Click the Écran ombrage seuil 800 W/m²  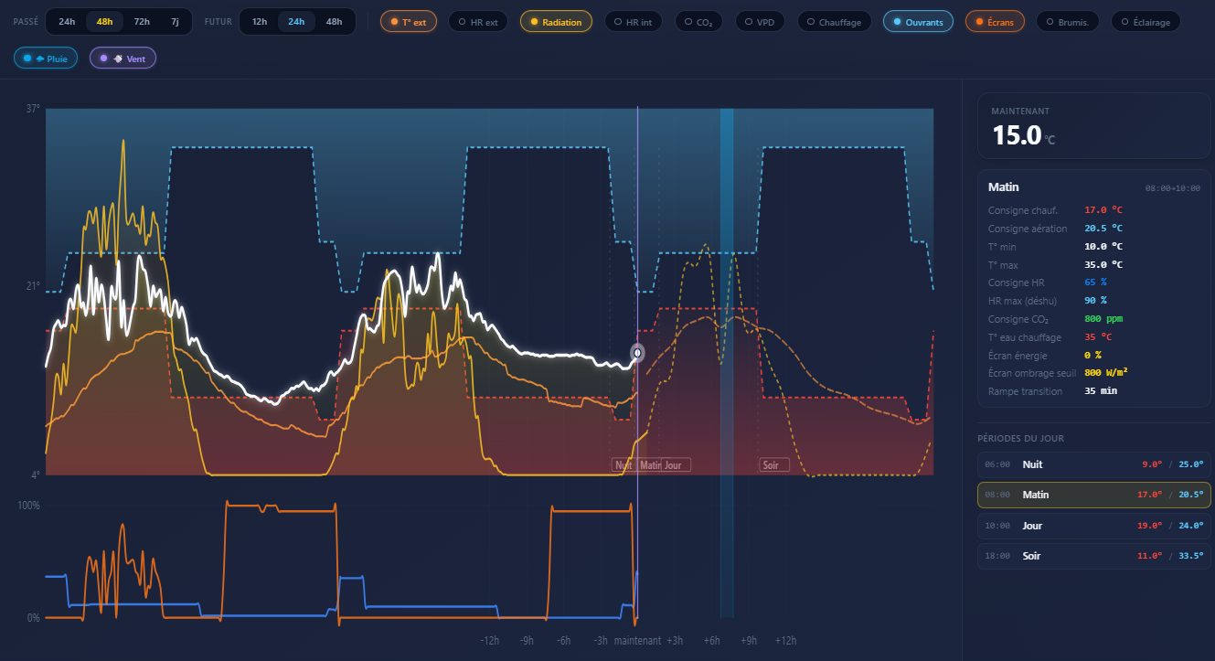(x=1106, y=373)
